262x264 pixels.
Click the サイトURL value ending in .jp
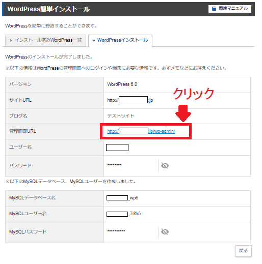pyautogui.click(x=130, y=100)
